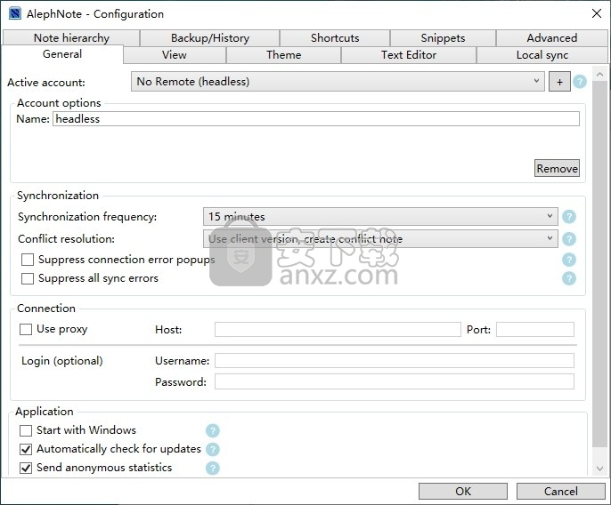Enable Start with Windows

[26, 430]
